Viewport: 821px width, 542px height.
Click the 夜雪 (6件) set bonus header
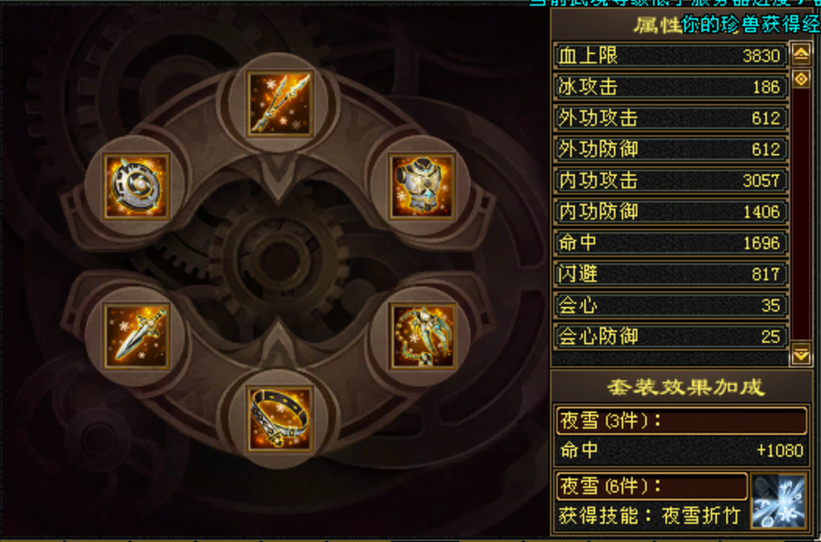coord(652,486)
